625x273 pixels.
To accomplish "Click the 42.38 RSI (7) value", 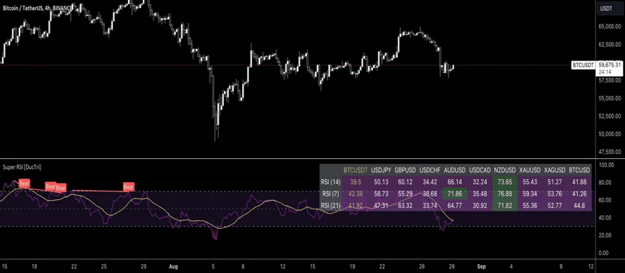I will [x=355, y=194].
